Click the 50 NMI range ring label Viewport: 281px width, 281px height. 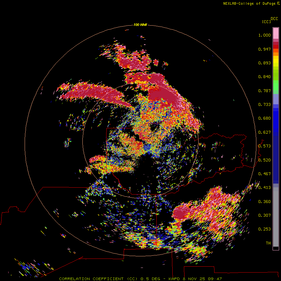tap(140, 82)
